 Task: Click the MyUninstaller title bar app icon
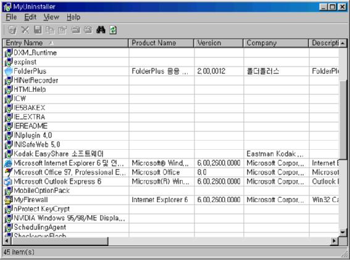pyautogui.click(x=7, y=7)
